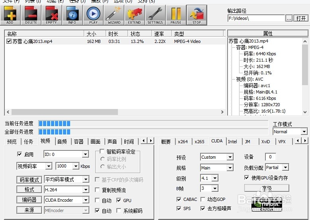Image resolution: width=310 pixels, height=220 pixels.
Task: Switch to the 预览 tab
Action: 12,142
